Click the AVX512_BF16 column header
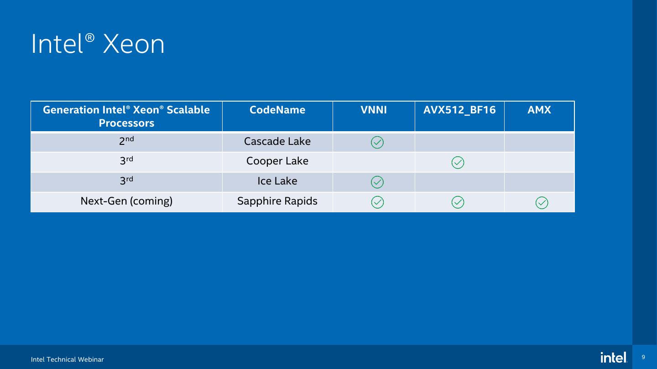The width and height of the screenshot is (657, 369). click(459, 110)
